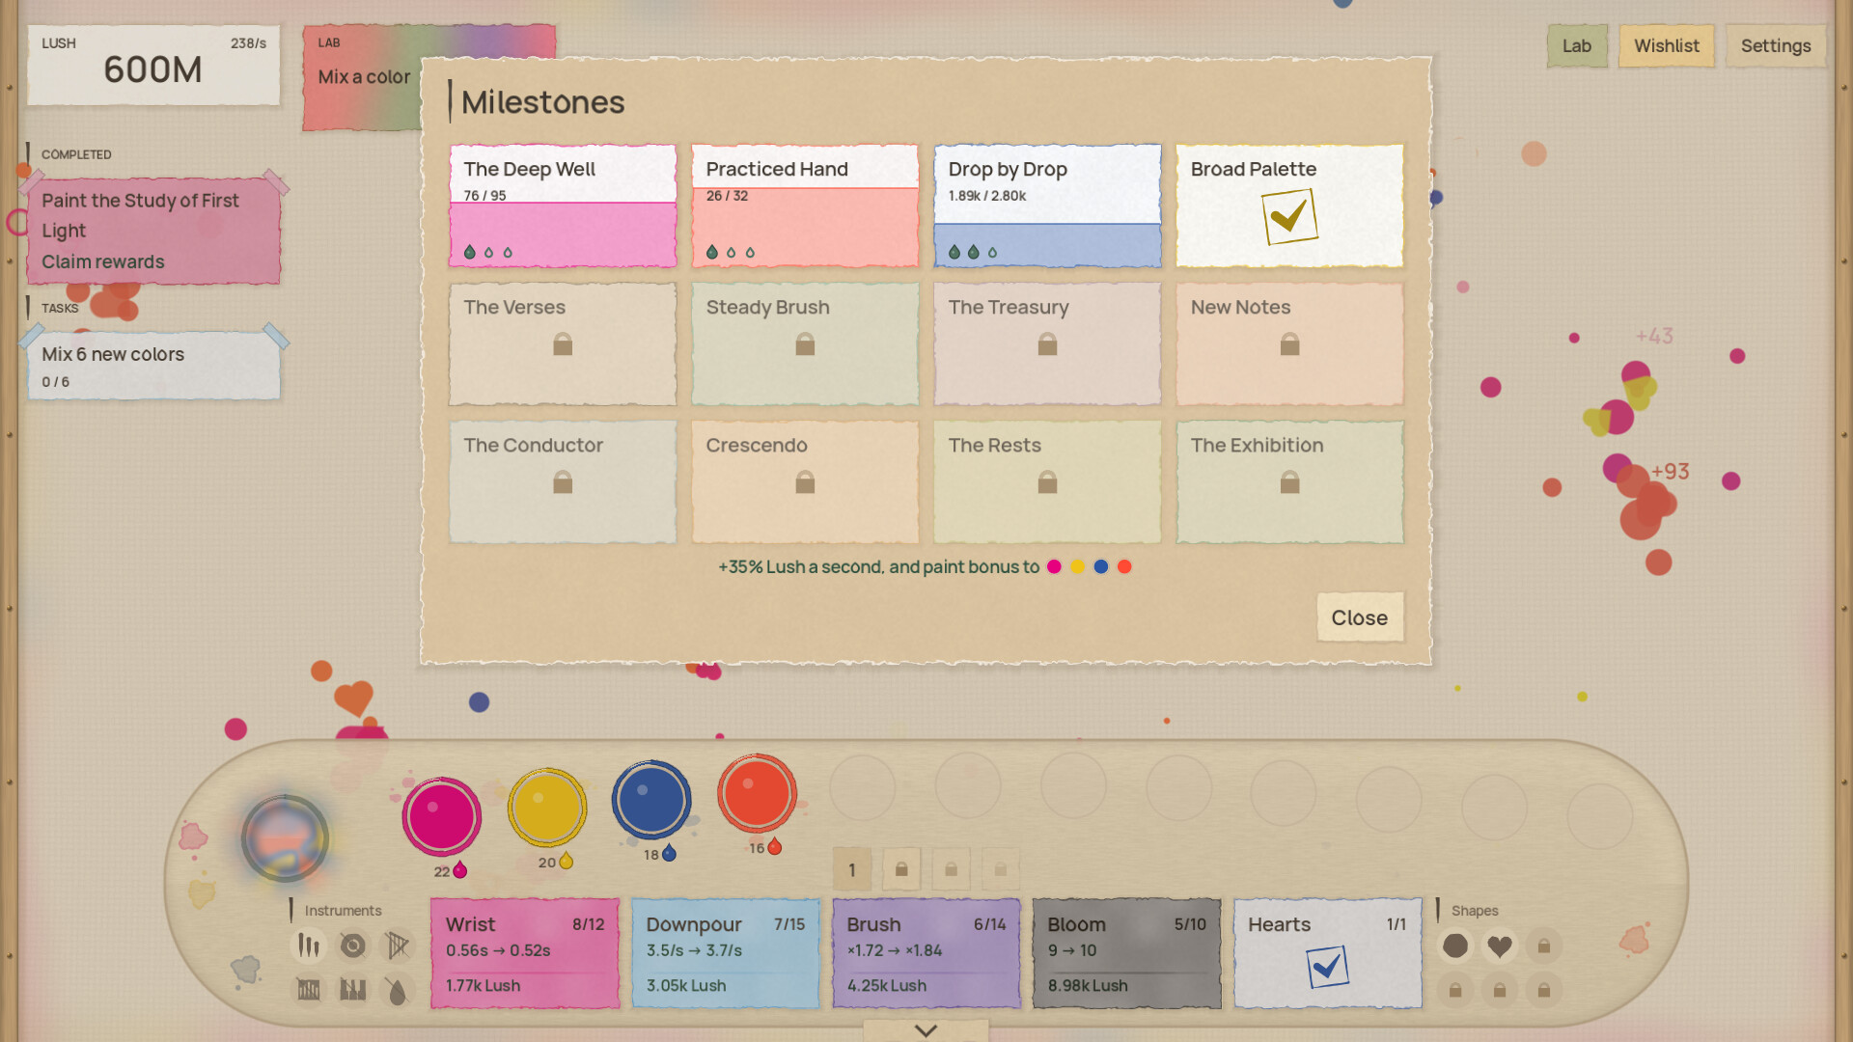Click the blue paint pot
This screenshot has width=1853, height=1042.
point(651,800)
